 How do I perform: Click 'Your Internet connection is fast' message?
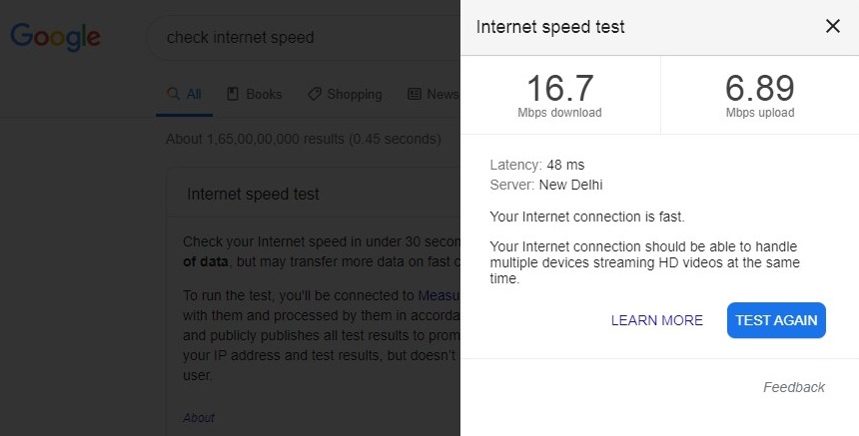point(587,216)
